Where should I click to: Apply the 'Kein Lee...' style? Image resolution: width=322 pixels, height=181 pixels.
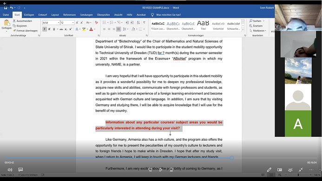[158, 26]
